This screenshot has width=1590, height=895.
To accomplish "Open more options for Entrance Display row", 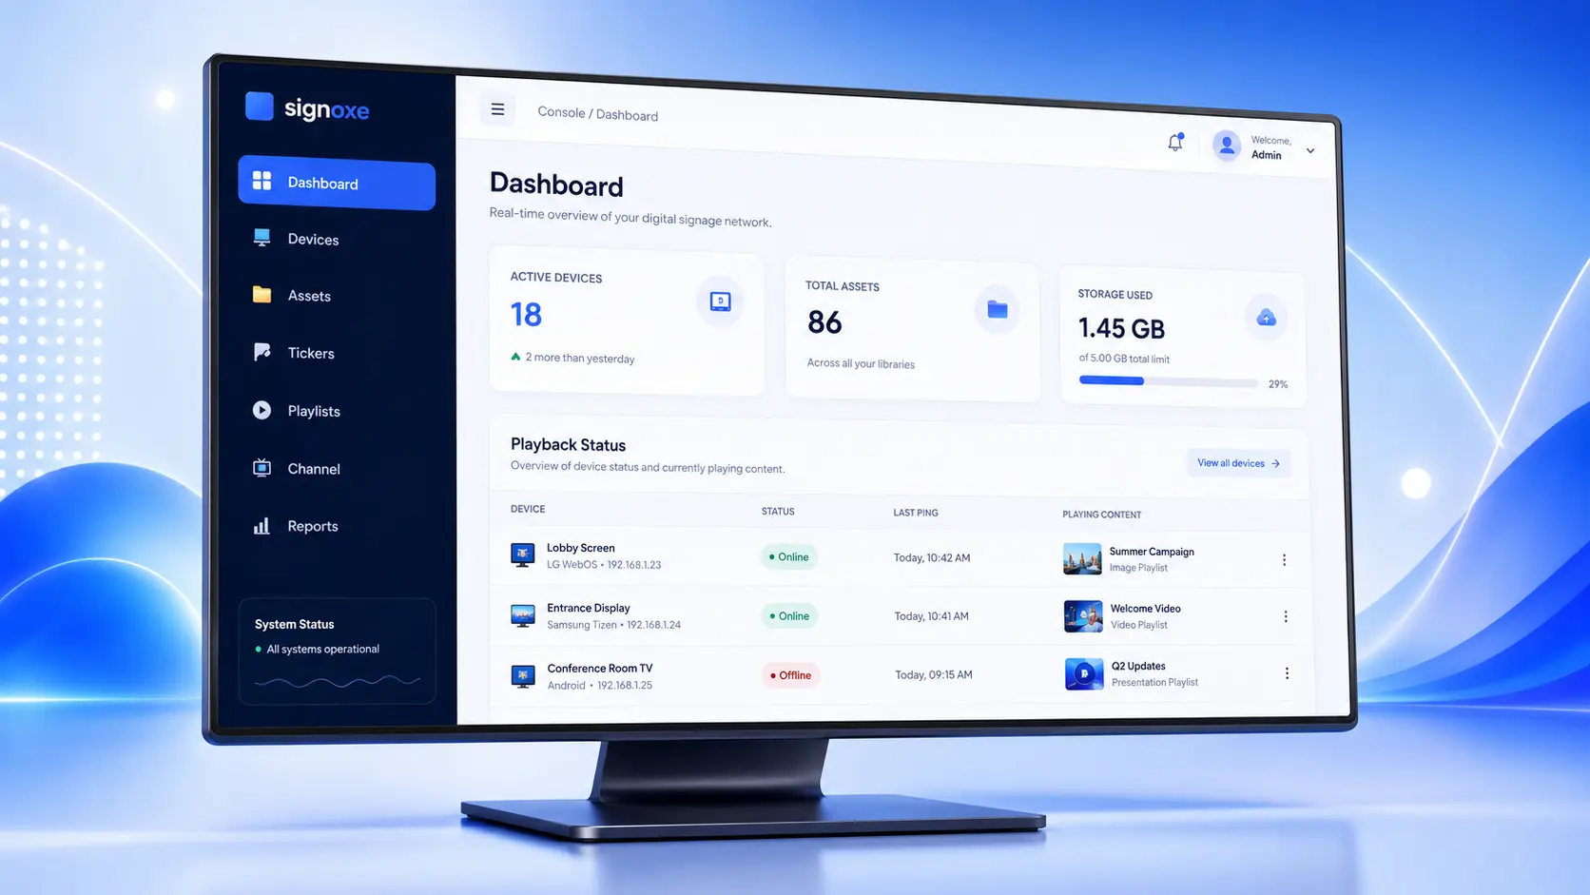I will [1286, 616].
